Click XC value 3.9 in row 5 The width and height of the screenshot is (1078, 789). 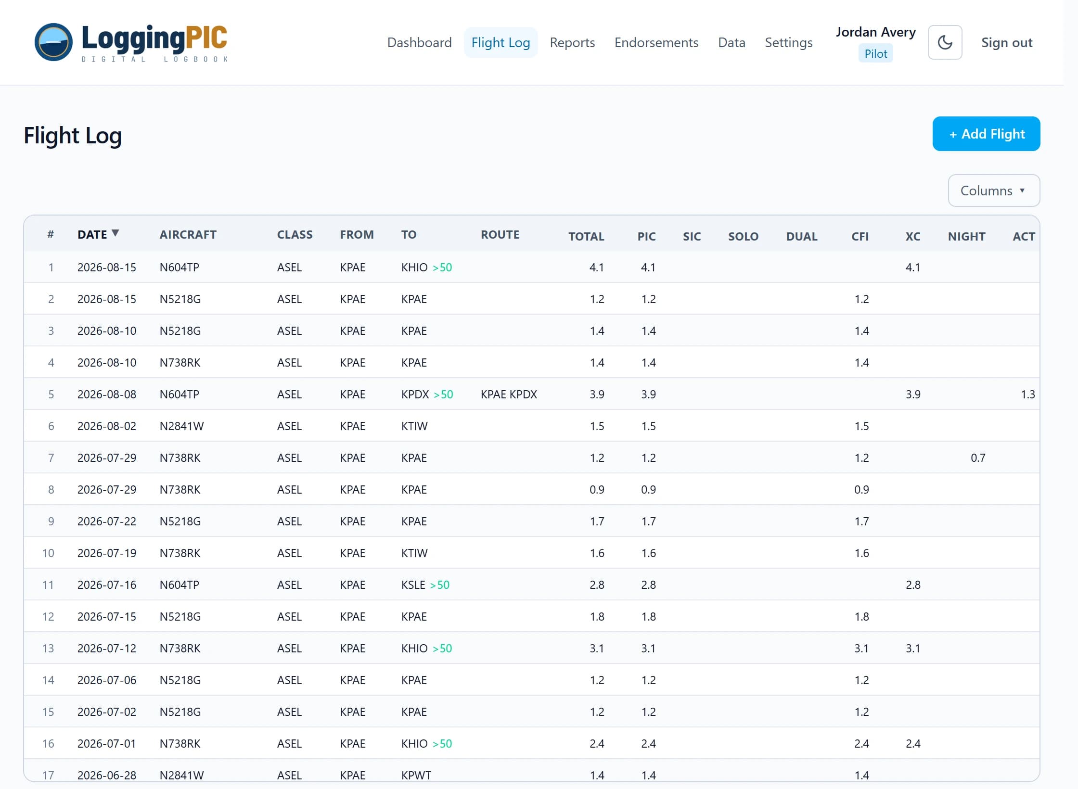(x=913, y=394)
